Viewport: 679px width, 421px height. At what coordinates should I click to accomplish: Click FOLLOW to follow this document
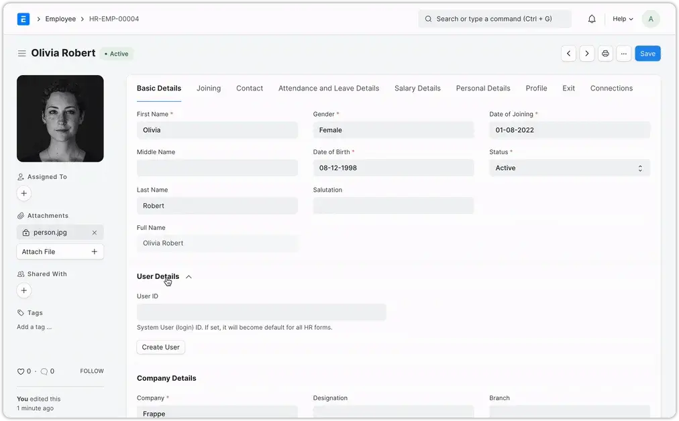click(91, 371)
